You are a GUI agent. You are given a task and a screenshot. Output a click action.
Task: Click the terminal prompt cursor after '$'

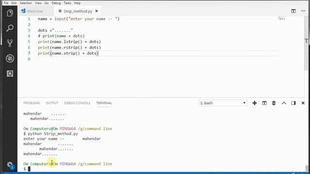29,169
